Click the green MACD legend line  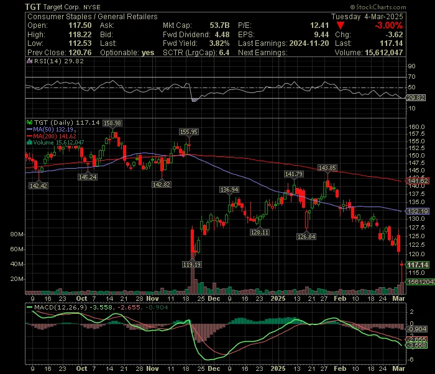(29, 307)
